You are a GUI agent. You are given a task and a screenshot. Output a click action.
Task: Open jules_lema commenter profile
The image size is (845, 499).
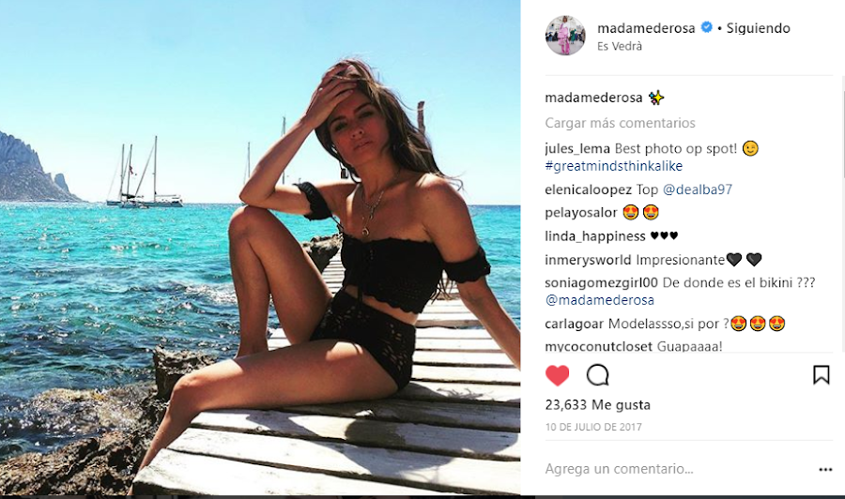click(577, 148)
